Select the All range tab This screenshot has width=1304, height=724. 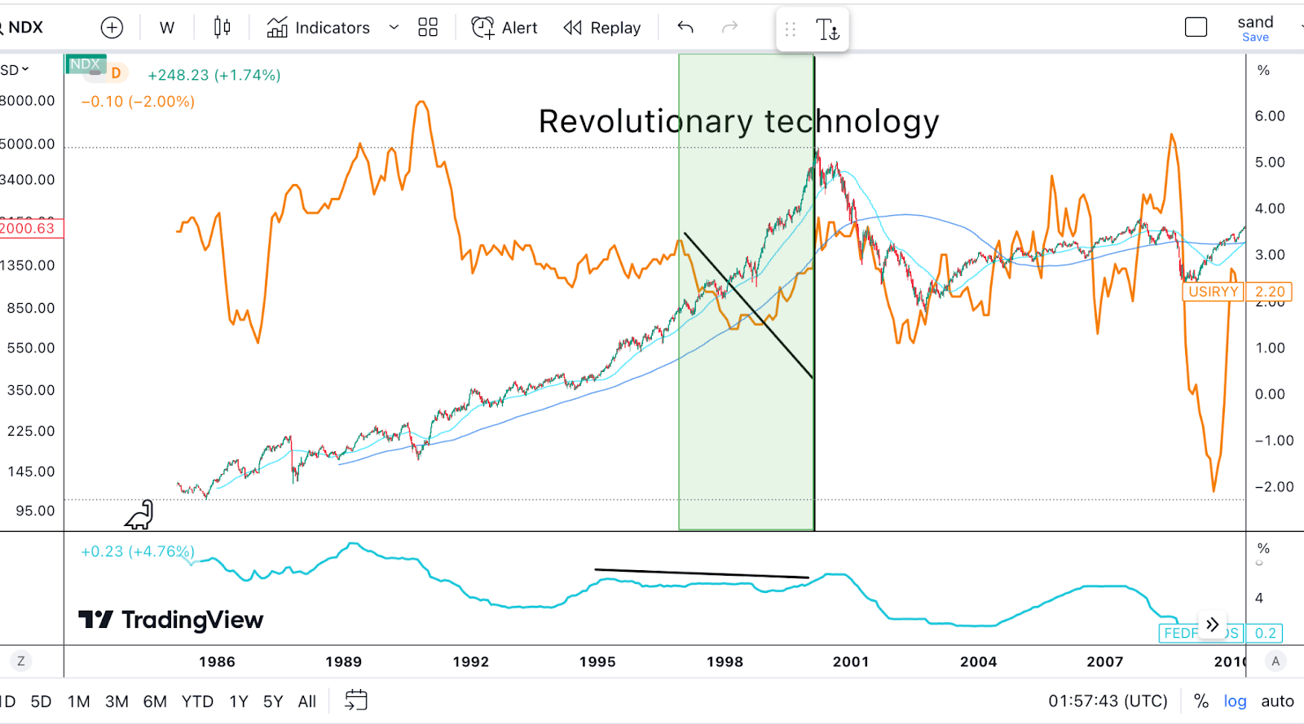tap(306, 700)
